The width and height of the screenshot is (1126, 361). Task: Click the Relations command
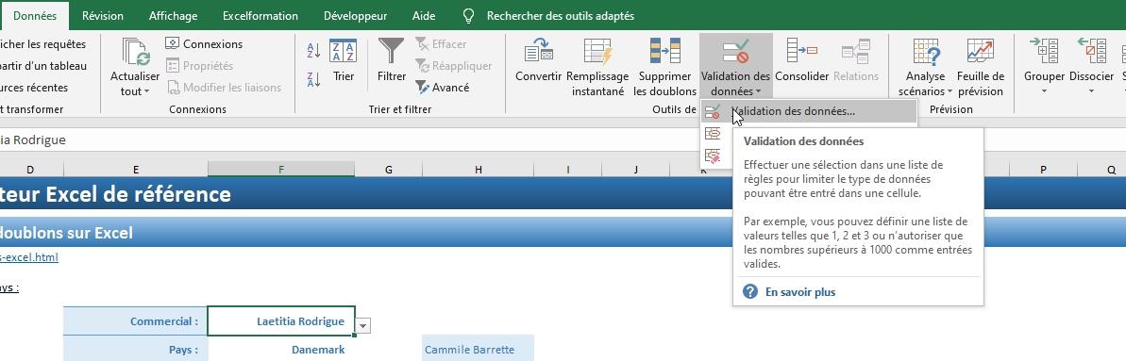(856, 60)
